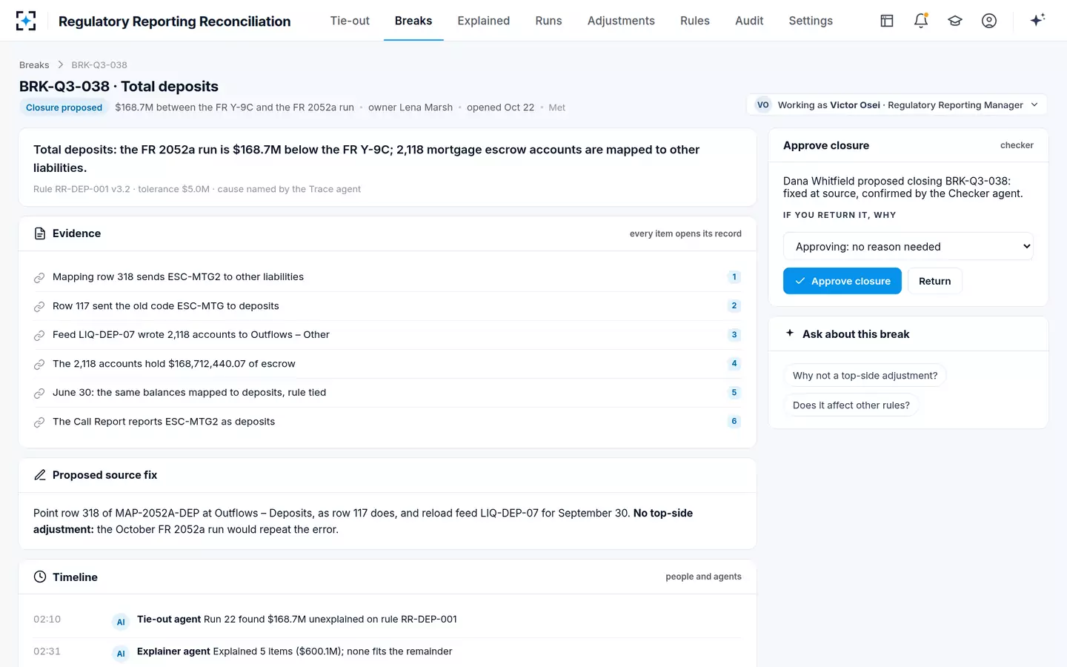Navigate to Breaks in the breadcrumb

pos(34,65)
